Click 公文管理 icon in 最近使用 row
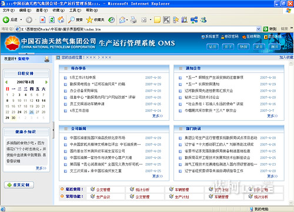294x212 pixels. point(92,189)
